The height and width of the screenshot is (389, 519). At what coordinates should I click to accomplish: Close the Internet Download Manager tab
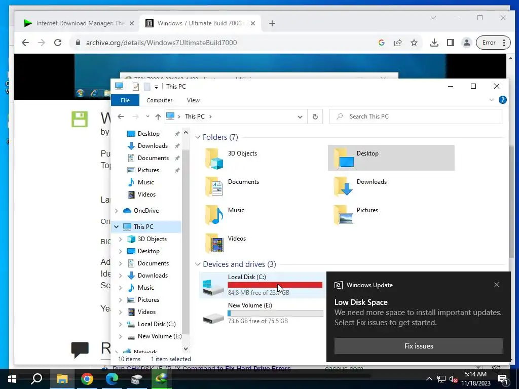point(132,23)
